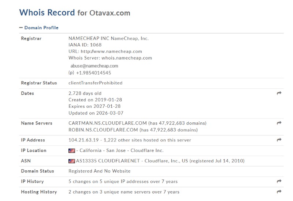This screenshot has height=201, width=293.
Task: Click the abuse@namecheap.com email address
Action: (94, 66)
